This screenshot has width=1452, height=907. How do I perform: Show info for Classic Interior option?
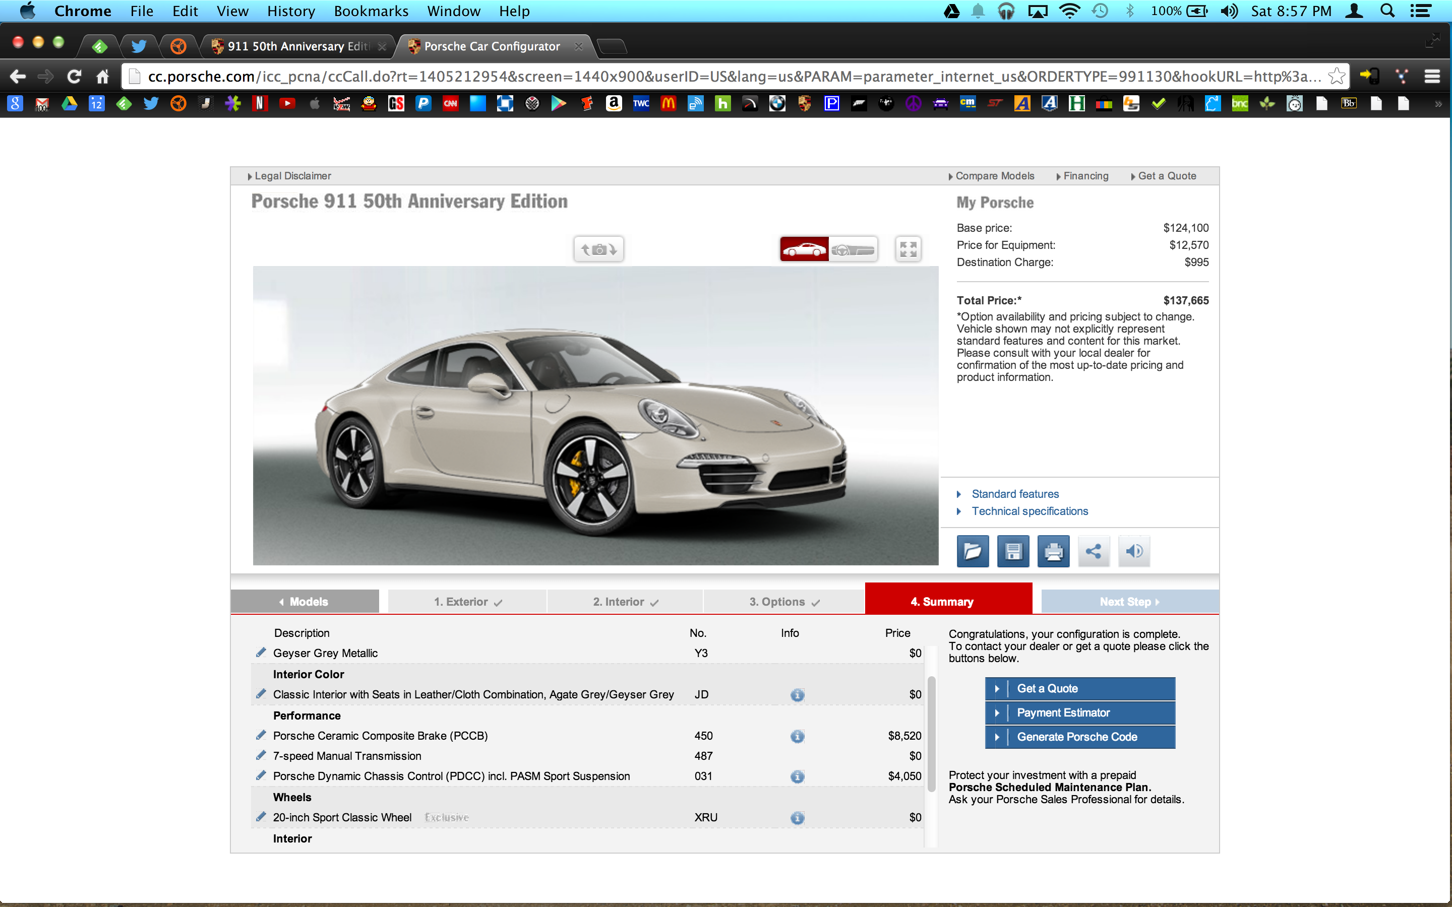pyautogui.click(x=797, y=695)
